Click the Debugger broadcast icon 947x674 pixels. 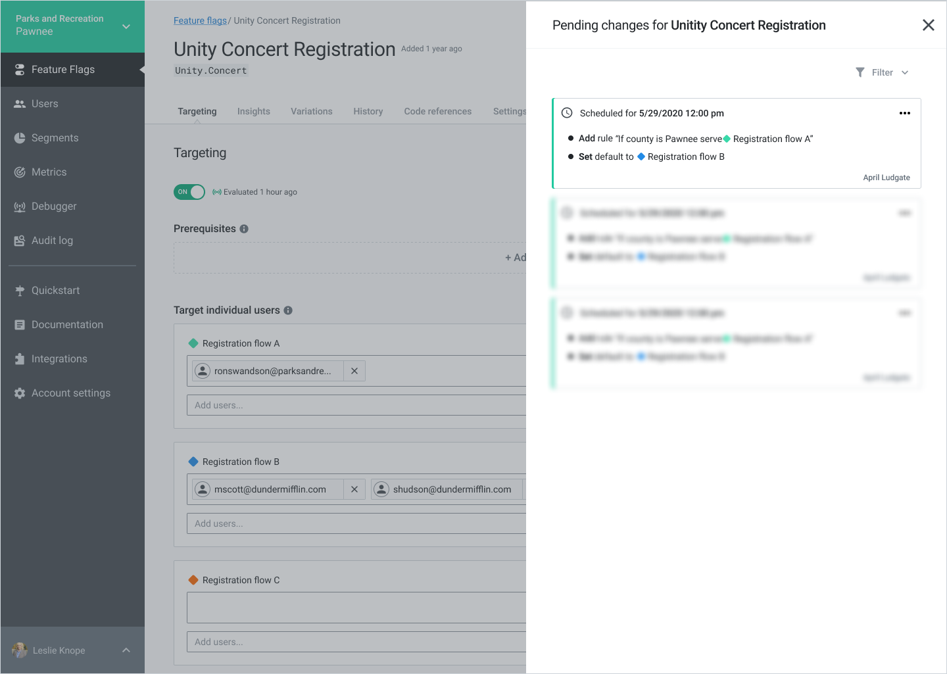[x=20, y=206]
